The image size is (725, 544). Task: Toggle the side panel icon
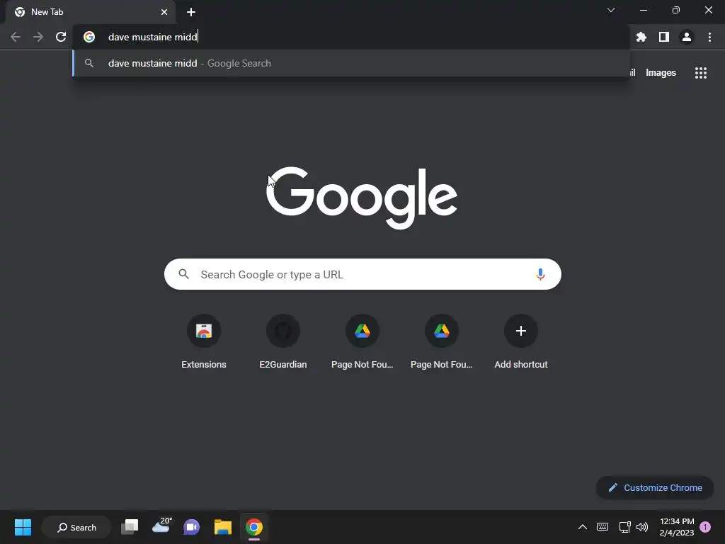pos(664,37)
